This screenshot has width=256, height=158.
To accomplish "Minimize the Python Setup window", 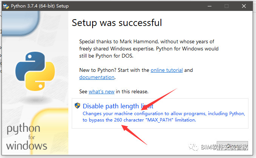I will 210,6.
